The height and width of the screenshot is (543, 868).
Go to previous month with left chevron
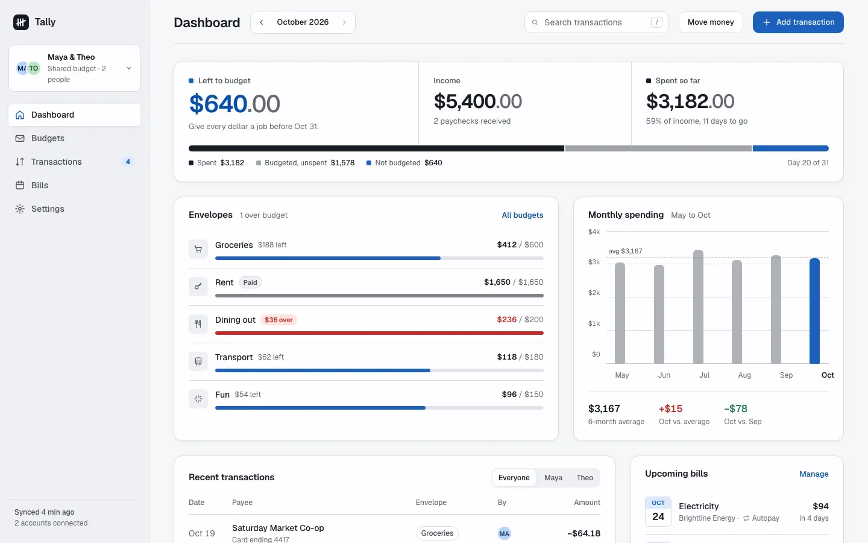[262, 22]
